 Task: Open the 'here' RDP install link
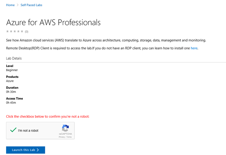click(194, 48)
